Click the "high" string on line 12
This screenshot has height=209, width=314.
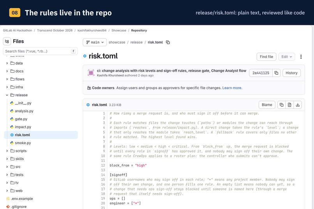pos(141,165)
